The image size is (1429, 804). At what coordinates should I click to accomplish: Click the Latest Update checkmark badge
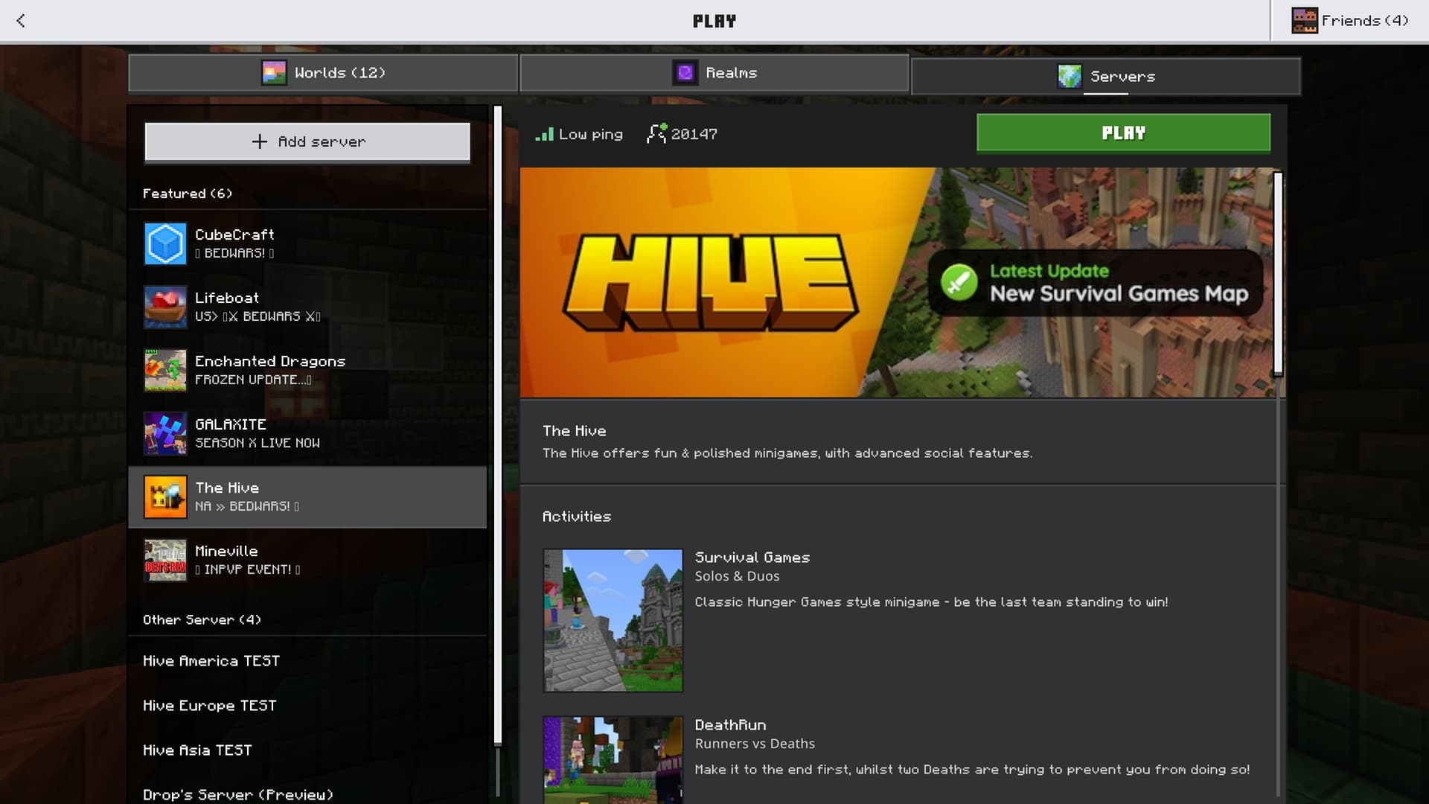(x=959, y=282)
